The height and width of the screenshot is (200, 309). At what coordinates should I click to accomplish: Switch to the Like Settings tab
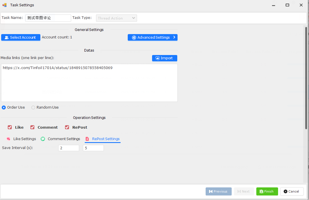(x=24, y=139)
